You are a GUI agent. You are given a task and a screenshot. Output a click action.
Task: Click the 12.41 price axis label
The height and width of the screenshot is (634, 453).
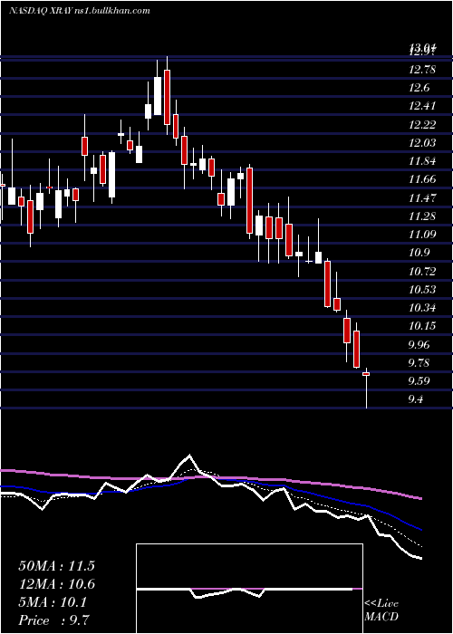pyautogui.click(x=422, y=106)
